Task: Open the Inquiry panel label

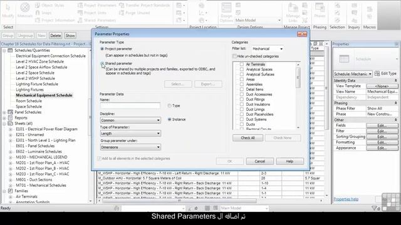Action: 354,27
